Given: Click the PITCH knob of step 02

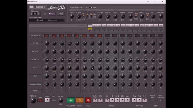Looking at the screenshot, I should (x=54, y=43).
